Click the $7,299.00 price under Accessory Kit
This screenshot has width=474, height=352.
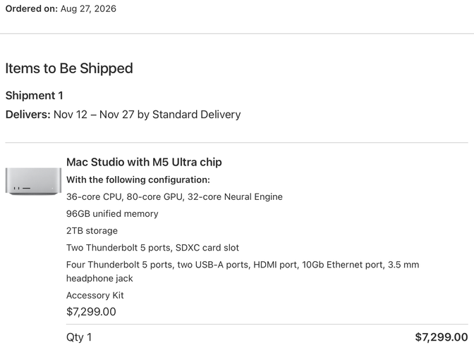click(x=91, y=312)
